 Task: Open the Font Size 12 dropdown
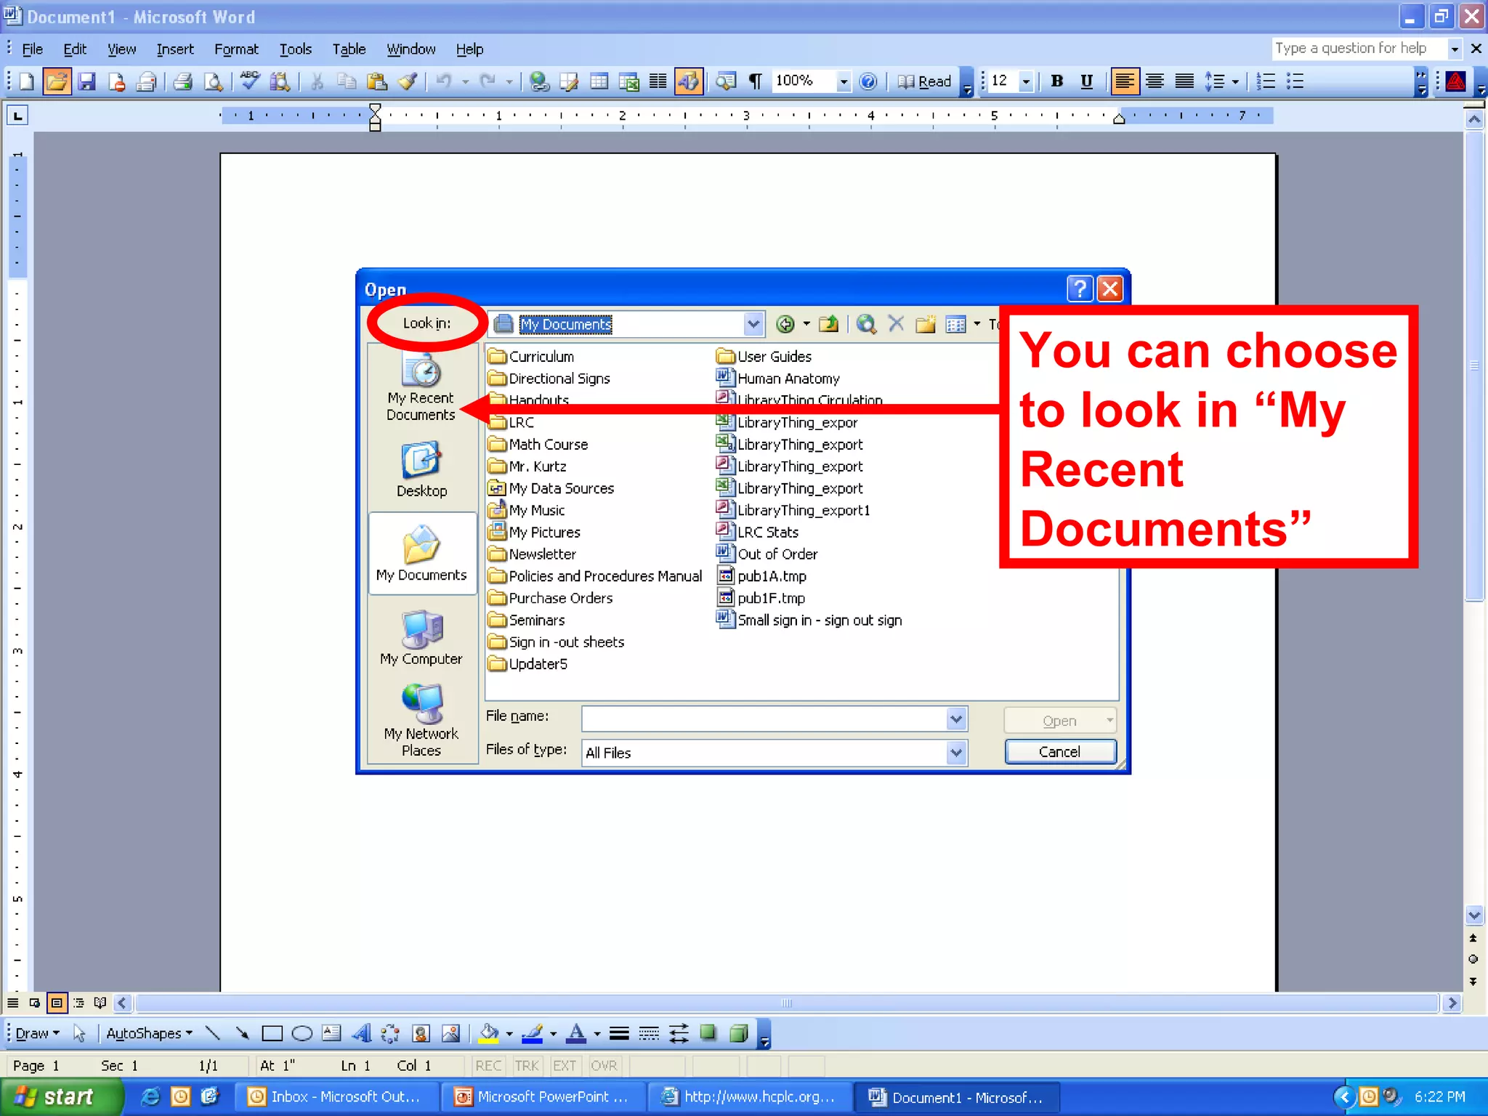pyautogui.click(x=1026, y=81)
